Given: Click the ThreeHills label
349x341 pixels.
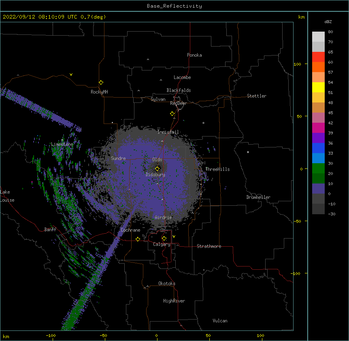Looking at the screenshot, I should [217, 169].
